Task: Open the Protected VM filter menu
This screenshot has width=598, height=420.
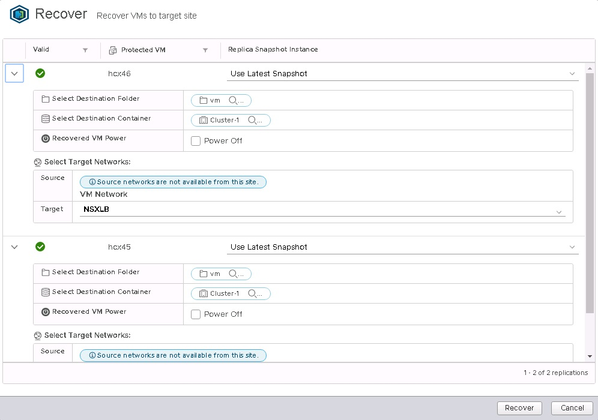Action: pyautogui.click(x=205, y=50)
